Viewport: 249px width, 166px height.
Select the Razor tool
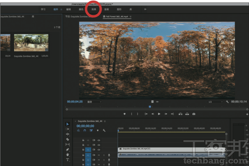click(68, 139)
